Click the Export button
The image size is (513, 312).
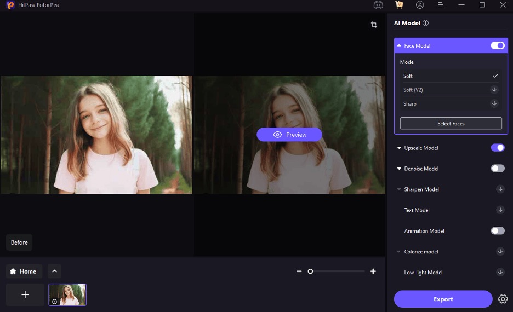[443, 299]
